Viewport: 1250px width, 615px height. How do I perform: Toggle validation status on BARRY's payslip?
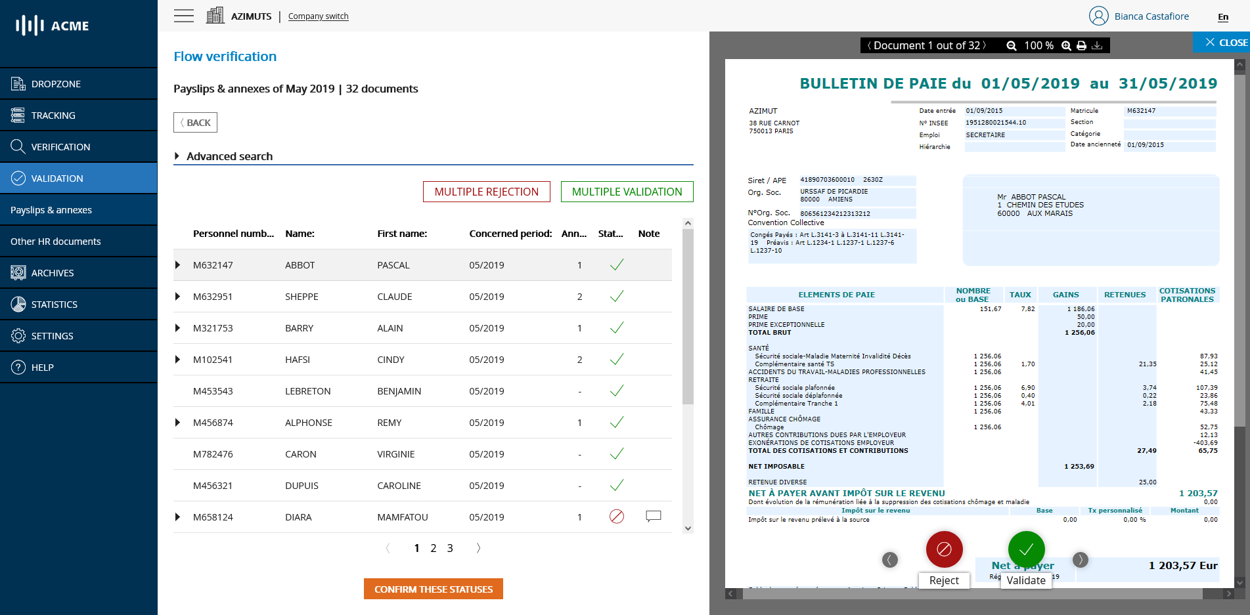[x=615, y=328]
